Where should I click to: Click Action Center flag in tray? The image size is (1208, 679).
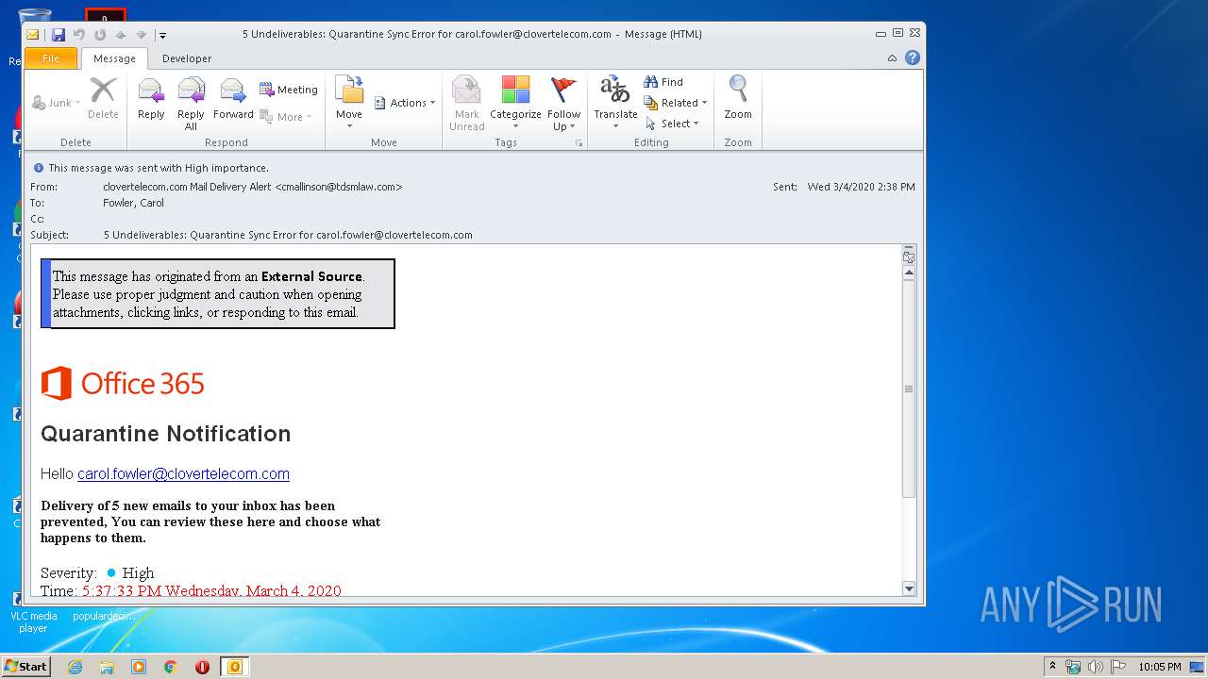[x=1118, y=667]
